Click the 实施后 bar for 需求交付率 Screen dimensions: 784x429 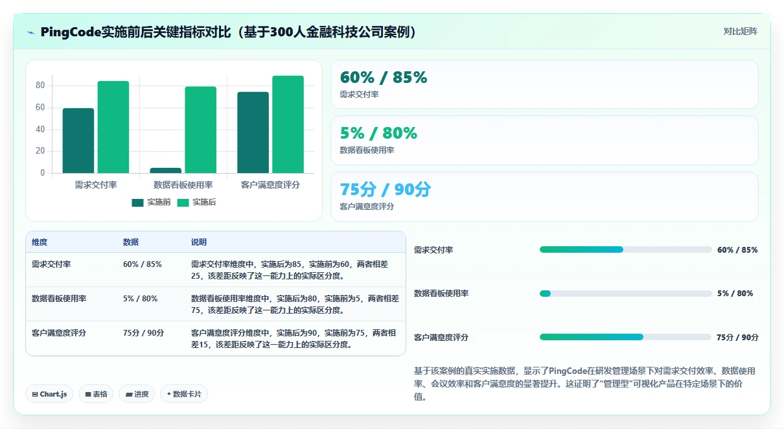tap(113, 127)
